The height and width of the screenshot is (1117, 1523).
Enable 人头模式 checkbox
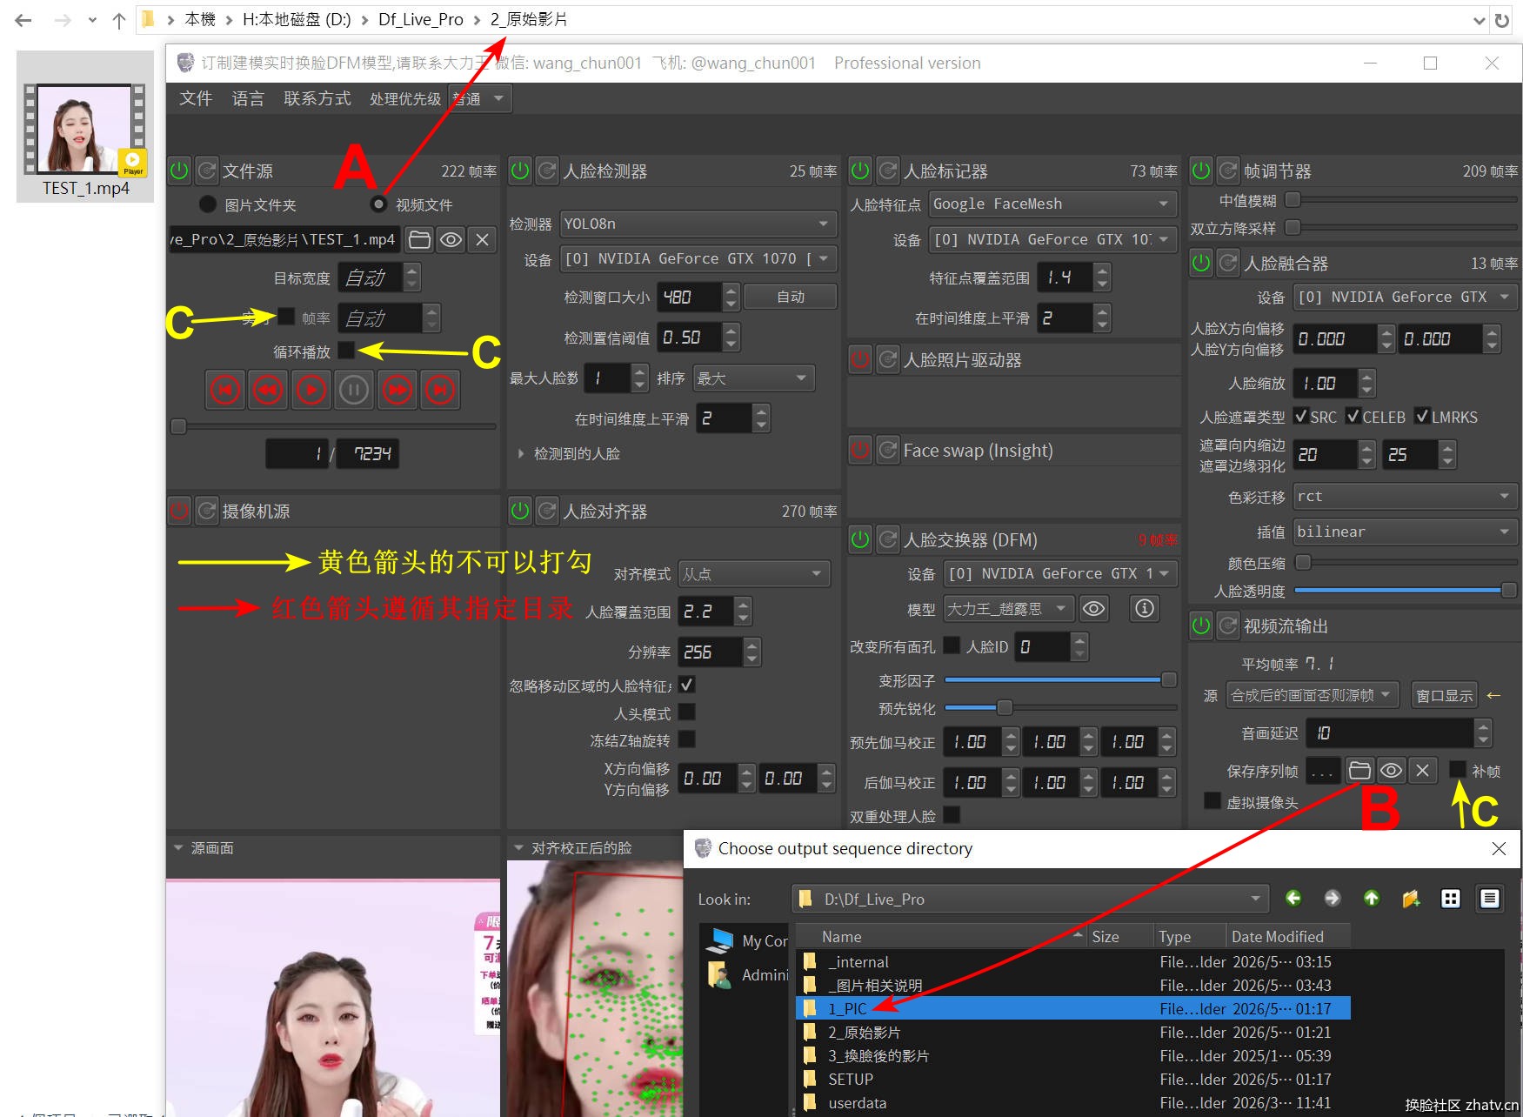(x=686, y=712)
